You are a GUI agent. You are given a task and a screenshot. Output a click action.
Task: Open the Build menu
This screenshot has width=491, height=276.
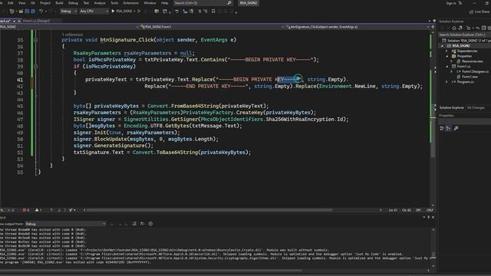(59, 3)
